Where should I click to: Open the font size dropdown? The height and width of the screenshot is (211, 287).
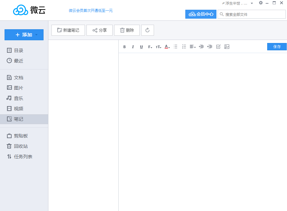tap(158, 46)
